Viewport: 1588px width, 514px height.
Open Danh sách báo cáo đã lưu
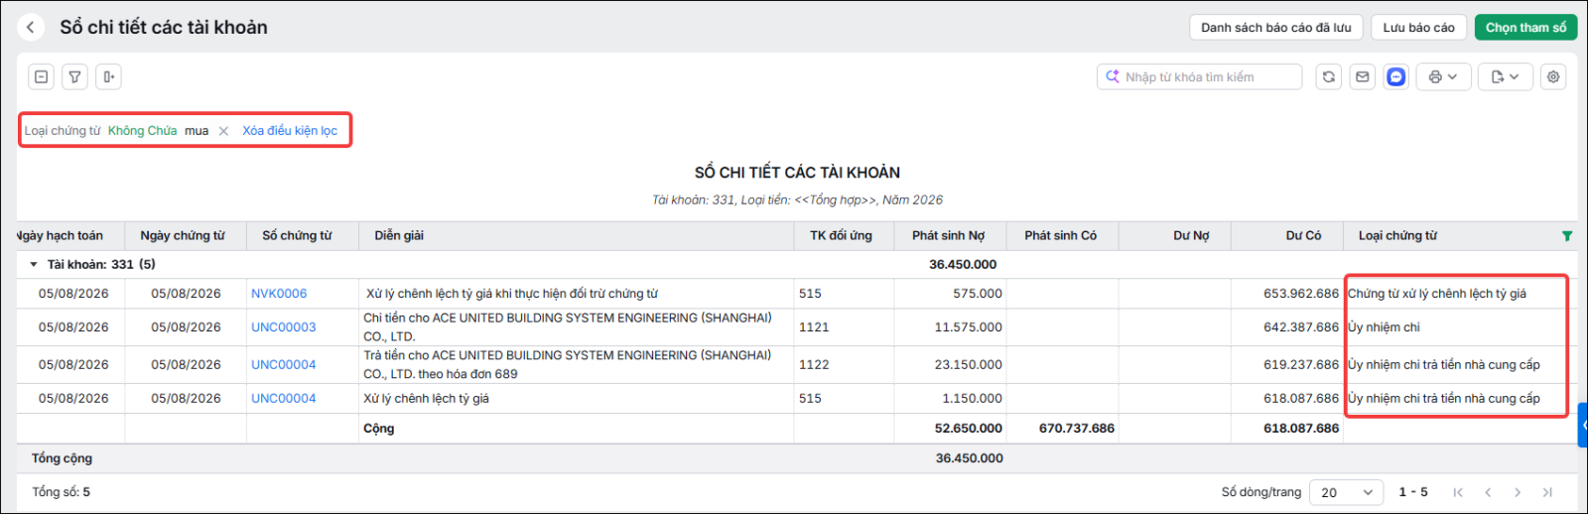(x=1275, y=28)
